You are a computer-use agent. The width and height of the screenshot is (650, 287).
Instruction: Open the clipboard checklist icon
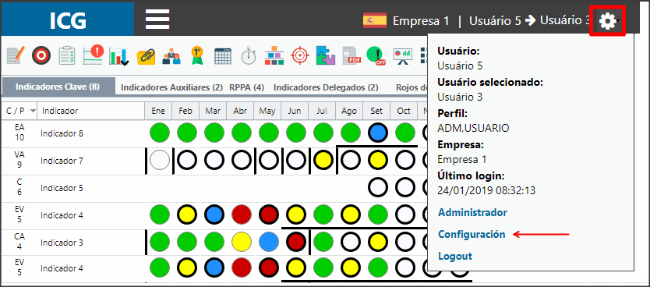(67, 55)
